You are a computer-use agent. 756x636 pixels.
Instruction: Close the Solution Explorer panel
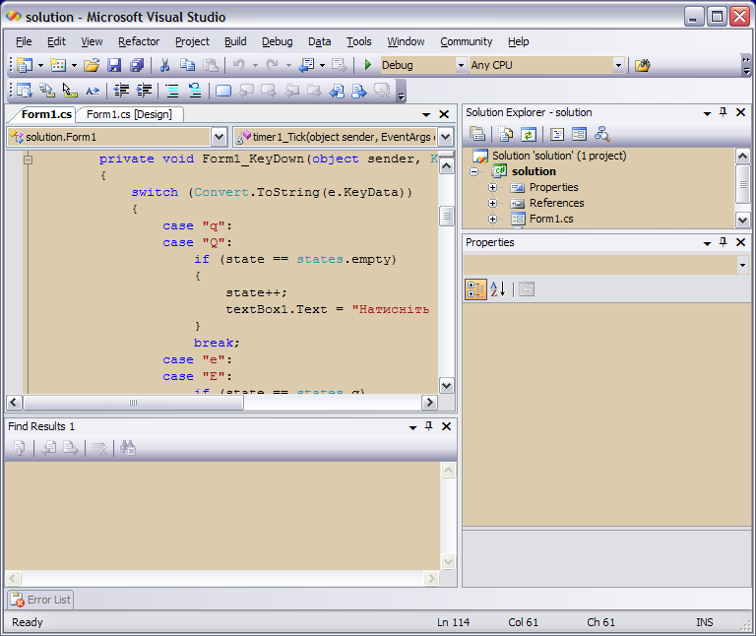coord(741,112)
